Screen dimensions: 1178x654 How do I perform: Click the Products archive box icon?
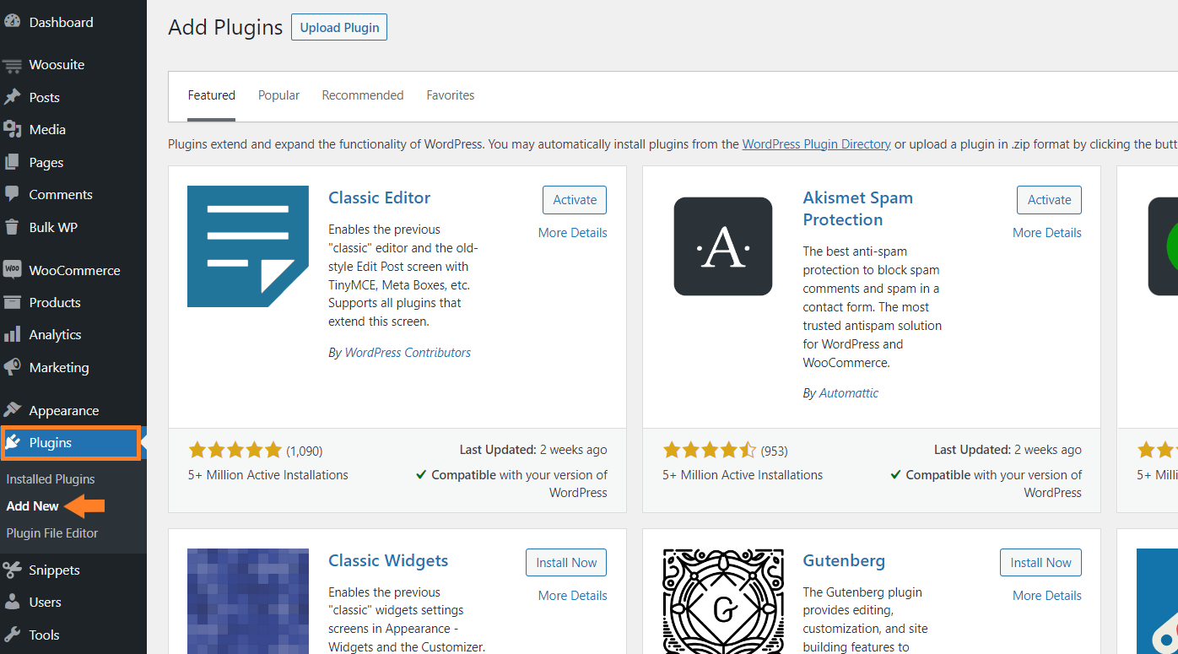12,302
